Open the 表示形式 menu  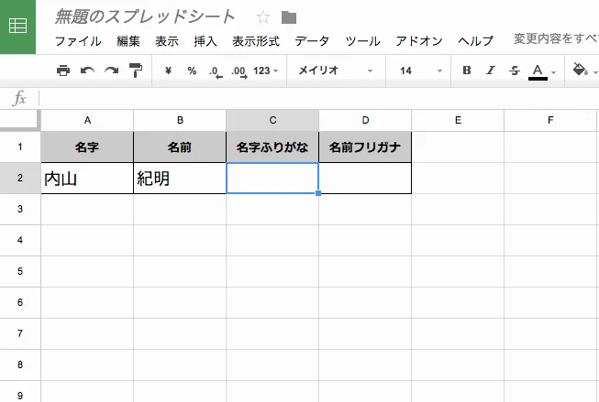(x=256, y=41)
